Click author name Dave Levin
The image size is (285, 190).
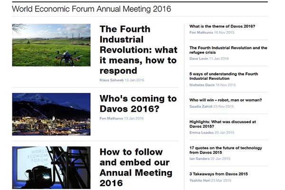click(x=199, y=58)
